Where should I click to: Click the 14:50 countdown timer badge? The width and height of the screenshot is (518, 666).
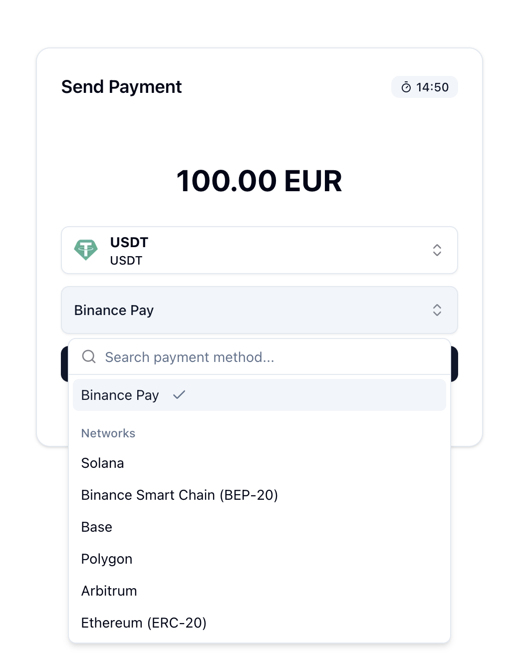pyautogui.click(x=425, y=87)
